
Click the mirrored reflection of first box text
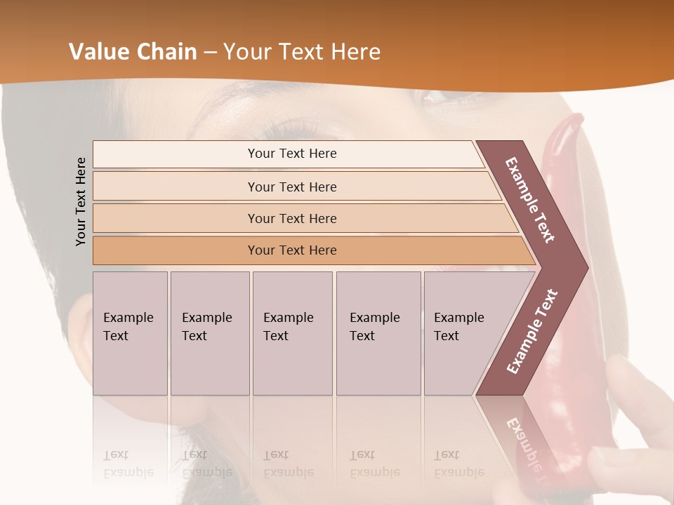point(126,464)
